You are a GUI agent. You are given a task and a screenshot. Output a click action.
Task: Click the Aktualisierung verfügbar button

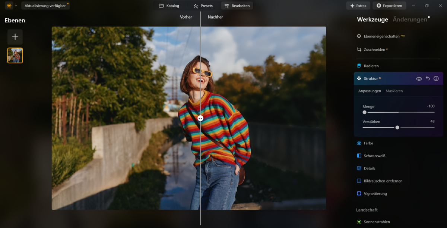click(x=45, y=6)
